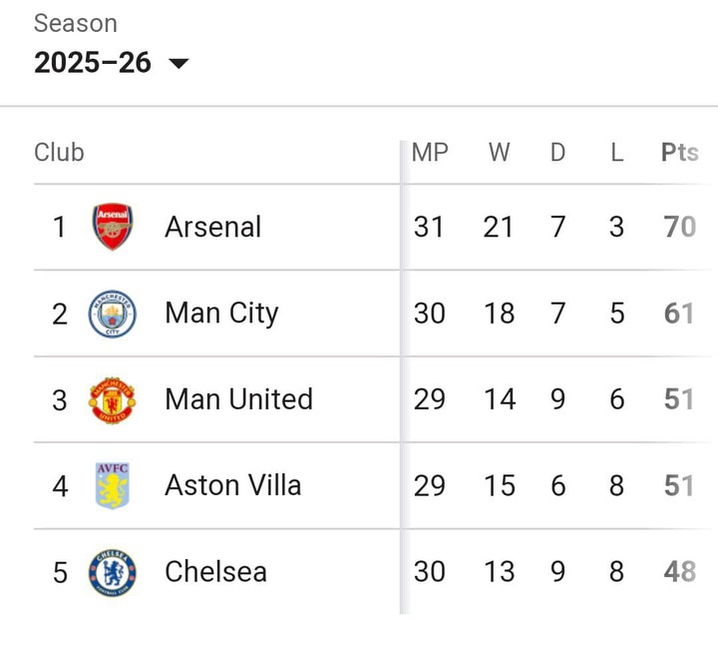This screenshot has height=653, width=718.
Task: Open the Man United team name link
Action: [238, 399]
